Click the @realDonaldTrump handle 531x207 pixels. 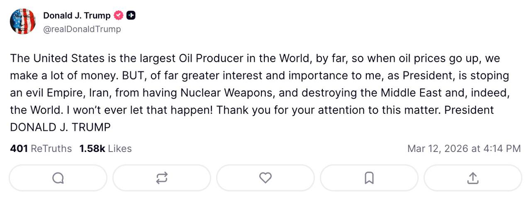[82, 29]
